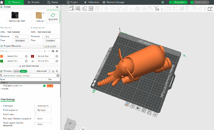
Task: Switch process scope to Global
Action: (17, 71)
